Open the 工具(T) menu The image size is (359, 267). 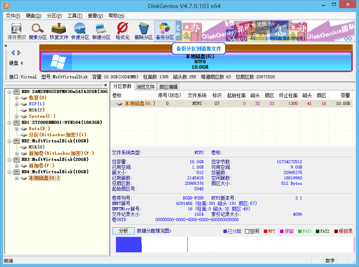[x=75, y=15]
